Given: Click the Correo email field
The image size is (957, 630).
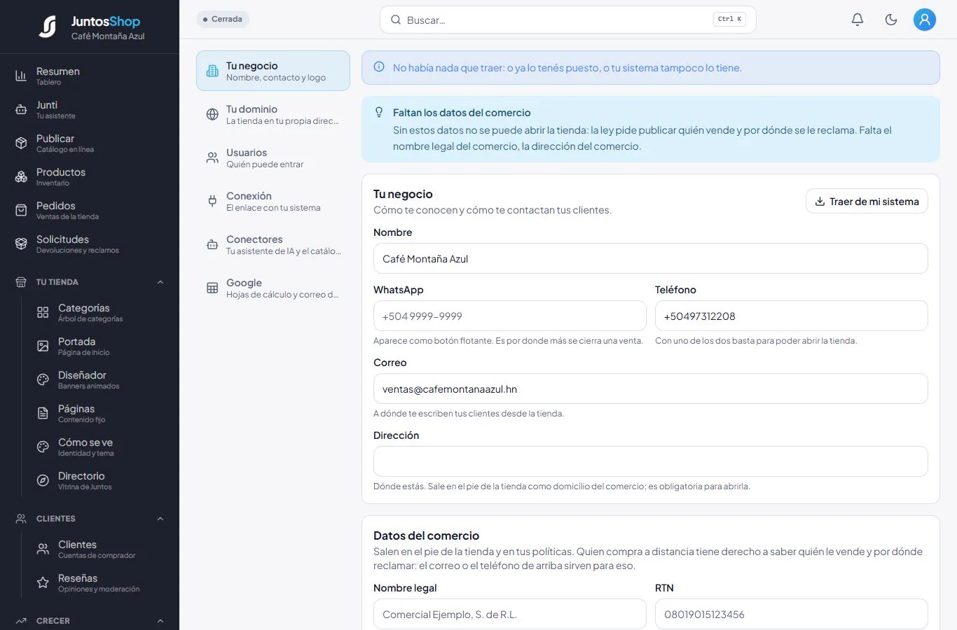Looking at the screenshot, I should (x=650, y=388).
